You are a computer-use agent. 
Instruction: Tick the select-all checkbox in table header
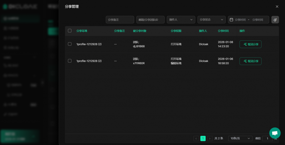pos(70,31)
